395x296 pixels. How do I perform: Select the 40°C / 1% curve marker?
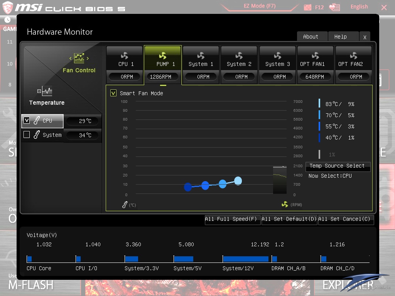click(319, 138)
